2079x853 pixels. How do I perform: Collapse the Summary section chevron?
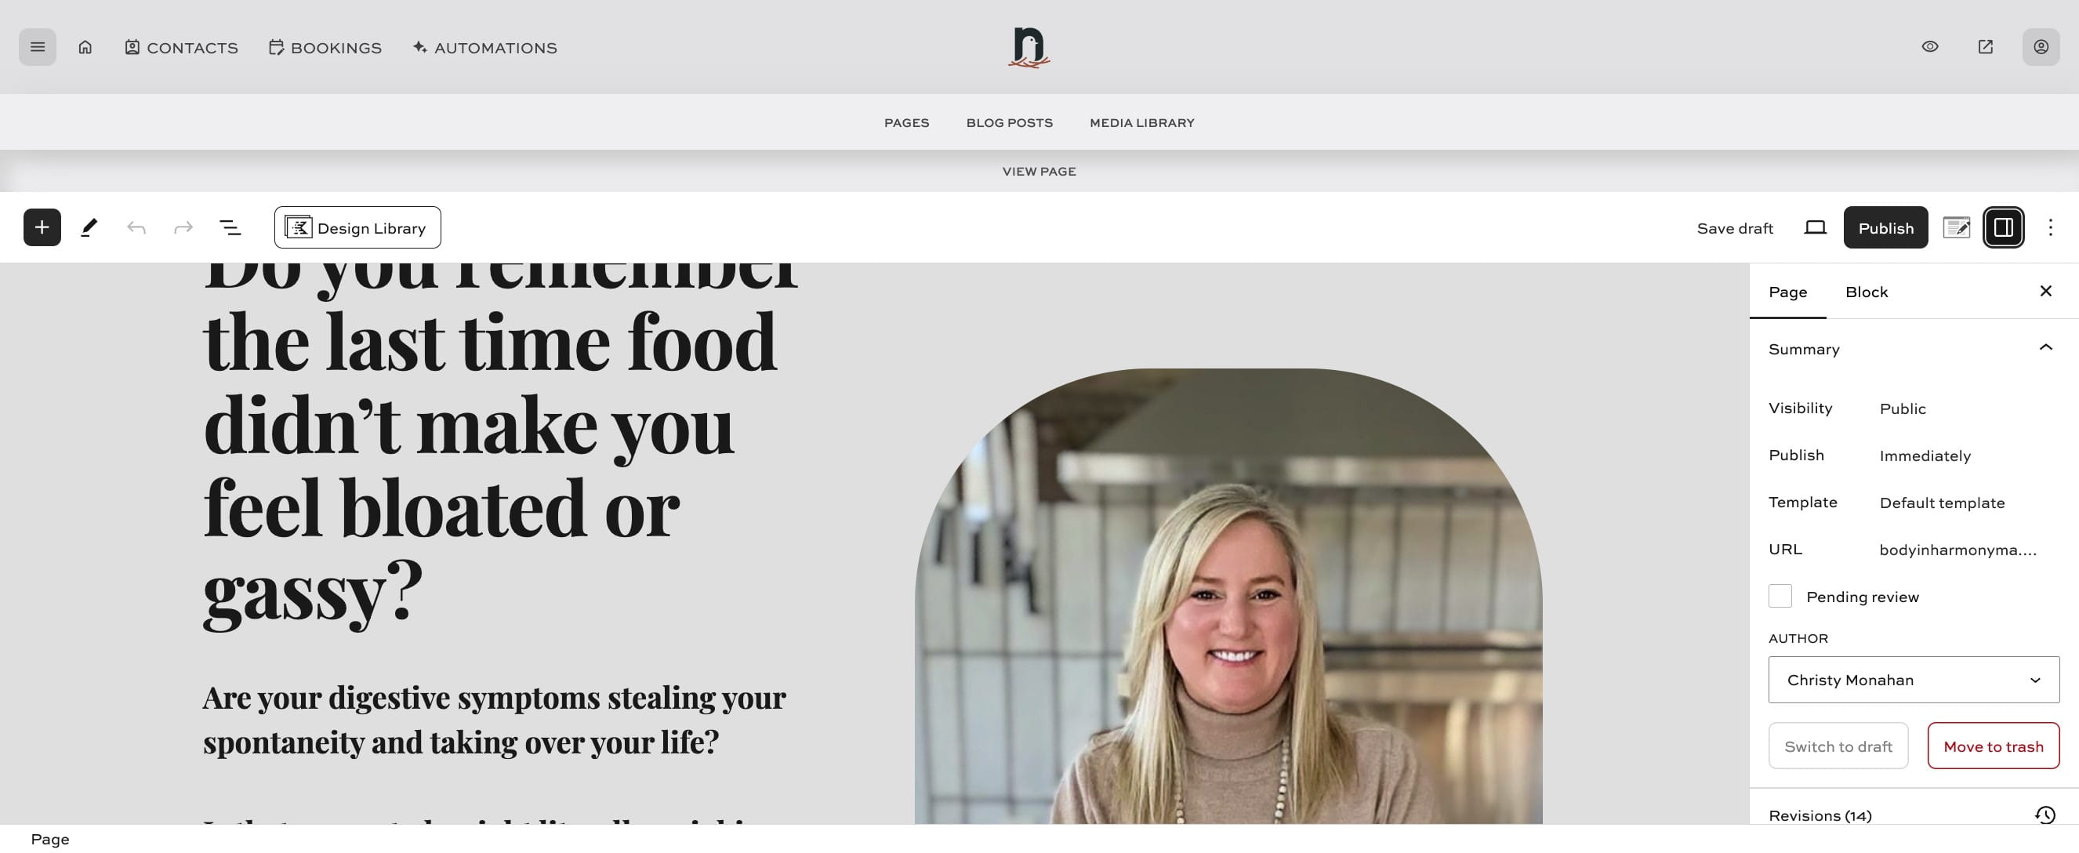2045,348
